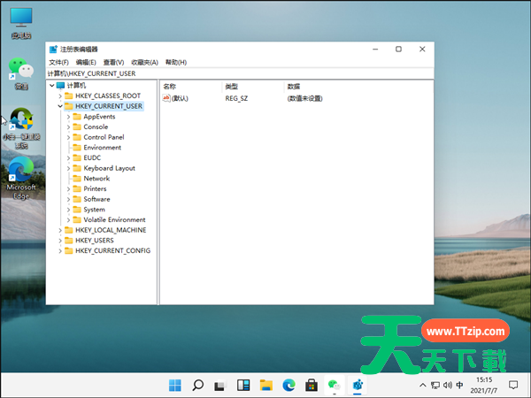Open Microsoft Edge desktop shortcut
531x398 pixels.
pos(21,172)
